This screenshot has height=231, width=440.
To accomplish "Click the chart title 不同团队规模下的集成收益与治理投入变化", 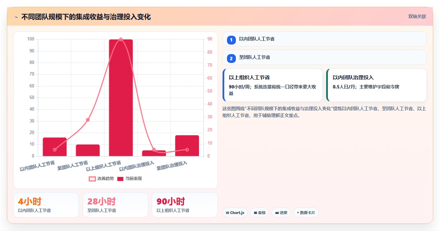I will tap(86, 17).
